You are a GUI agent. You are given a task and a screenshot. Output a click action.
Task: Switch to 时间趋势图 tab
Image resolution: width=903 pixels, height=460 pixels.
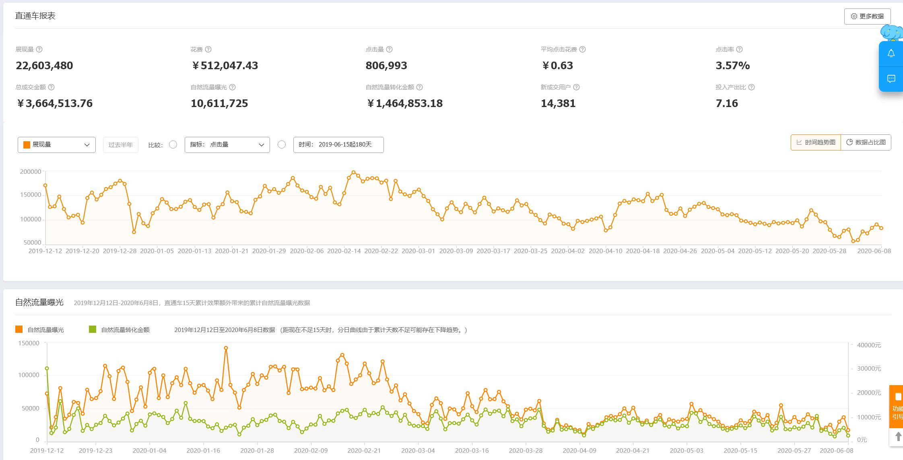point(816,142)
